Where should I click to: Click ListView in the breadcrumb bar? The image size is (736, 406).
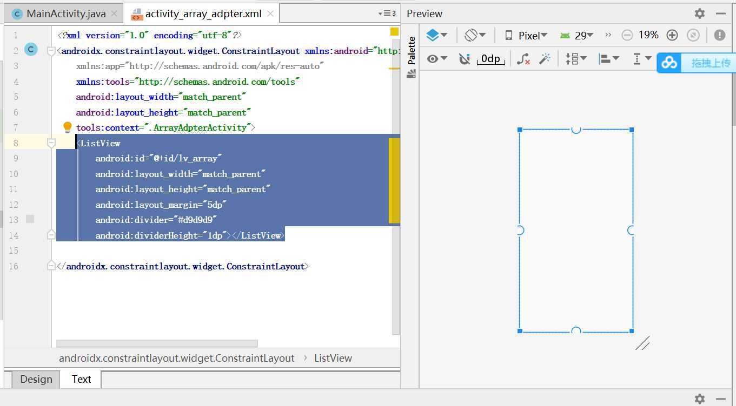click(333, 358)
